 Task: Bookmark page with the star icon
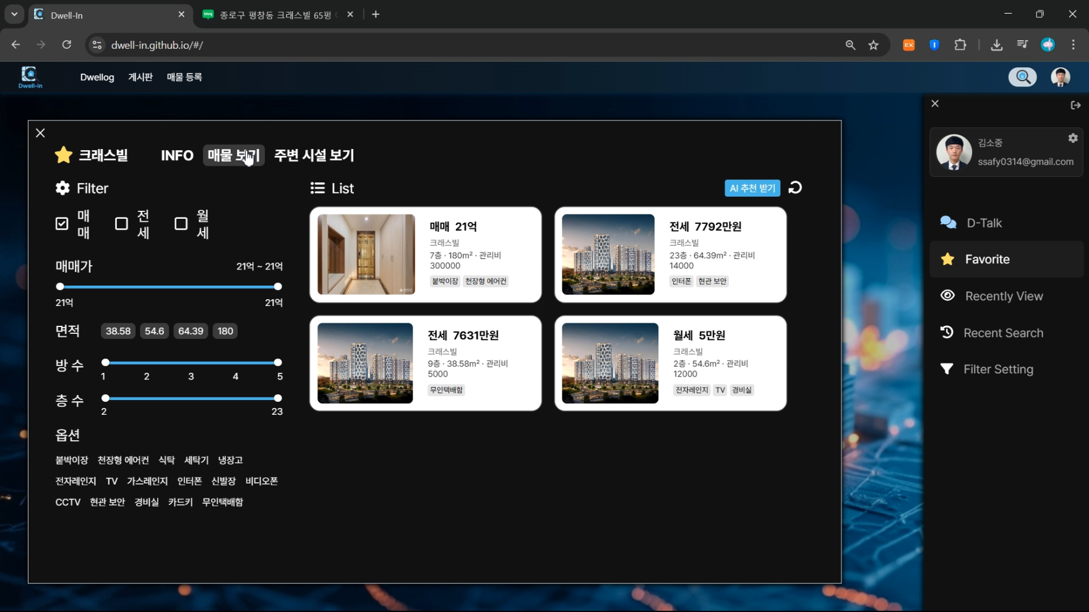pos(873,45)
